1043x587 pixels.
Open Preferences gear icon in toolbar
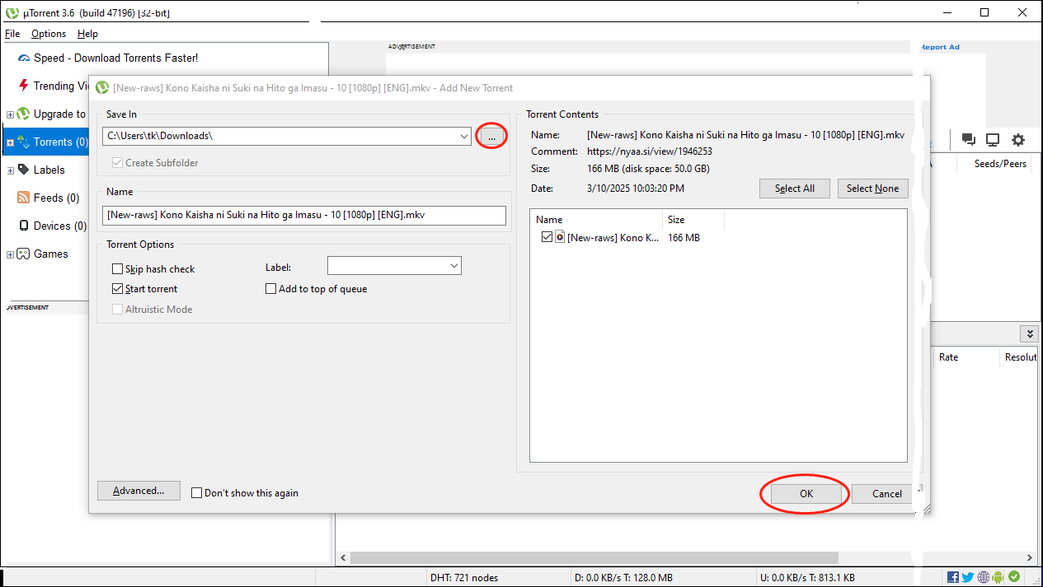pos(1018,140)
